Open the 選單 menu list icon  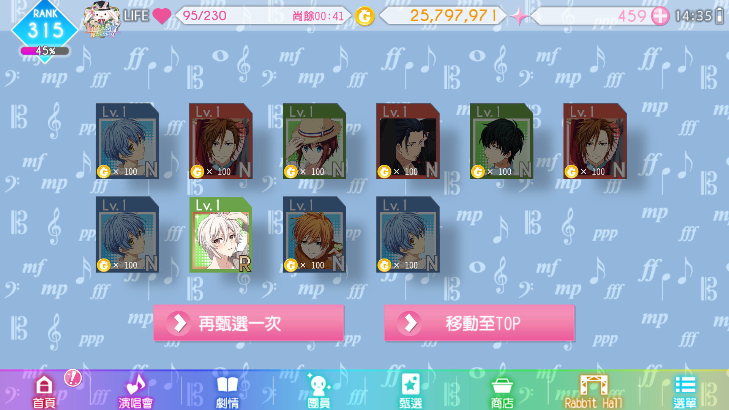pos(685,392)
